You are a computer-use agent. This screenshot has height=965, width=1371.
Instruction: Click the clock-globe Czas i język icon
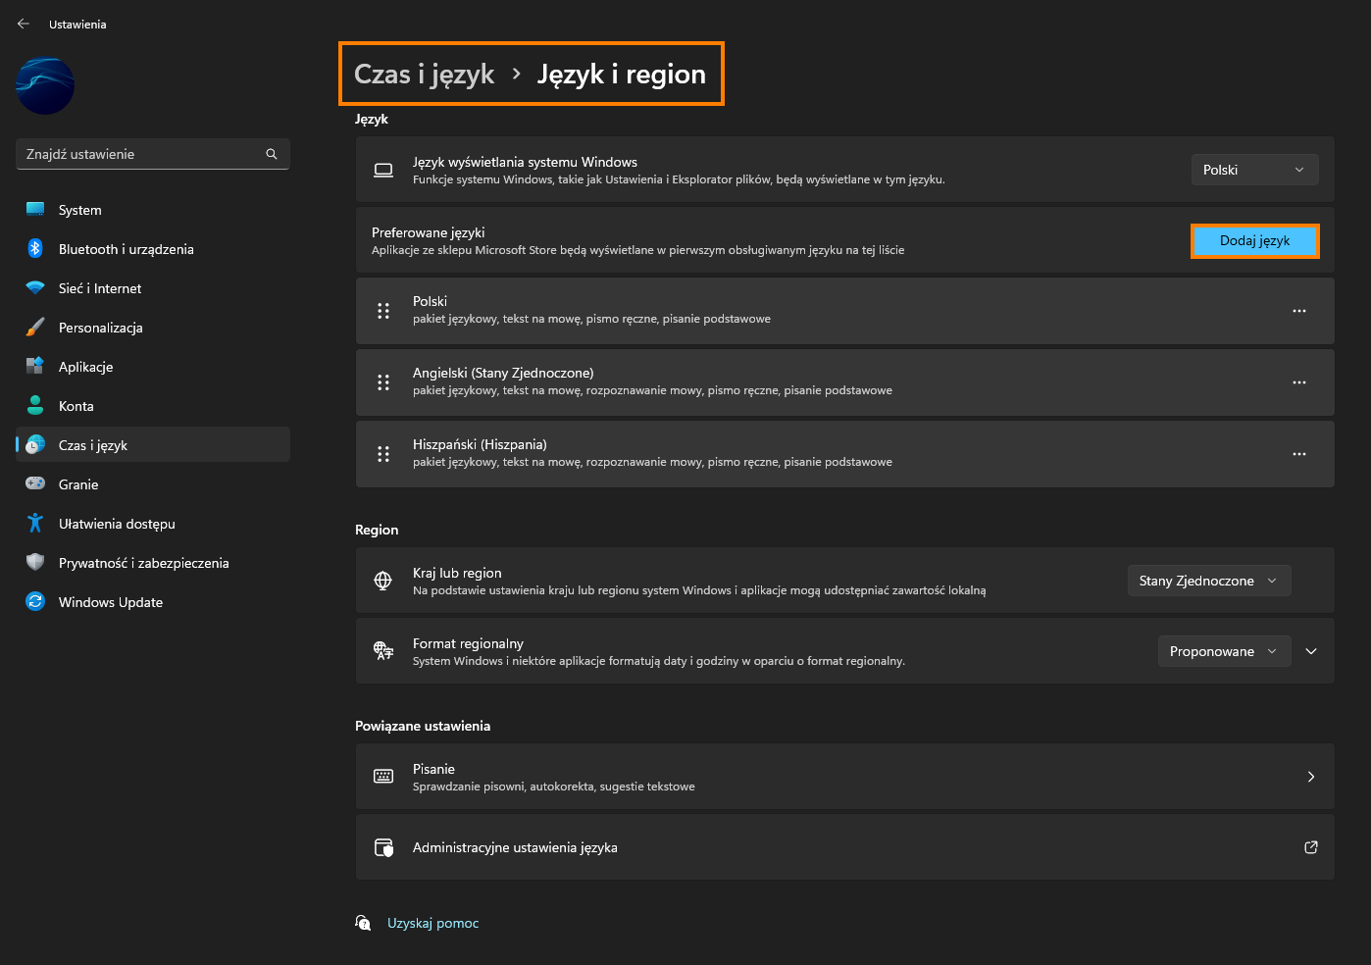tap(35, 445)
